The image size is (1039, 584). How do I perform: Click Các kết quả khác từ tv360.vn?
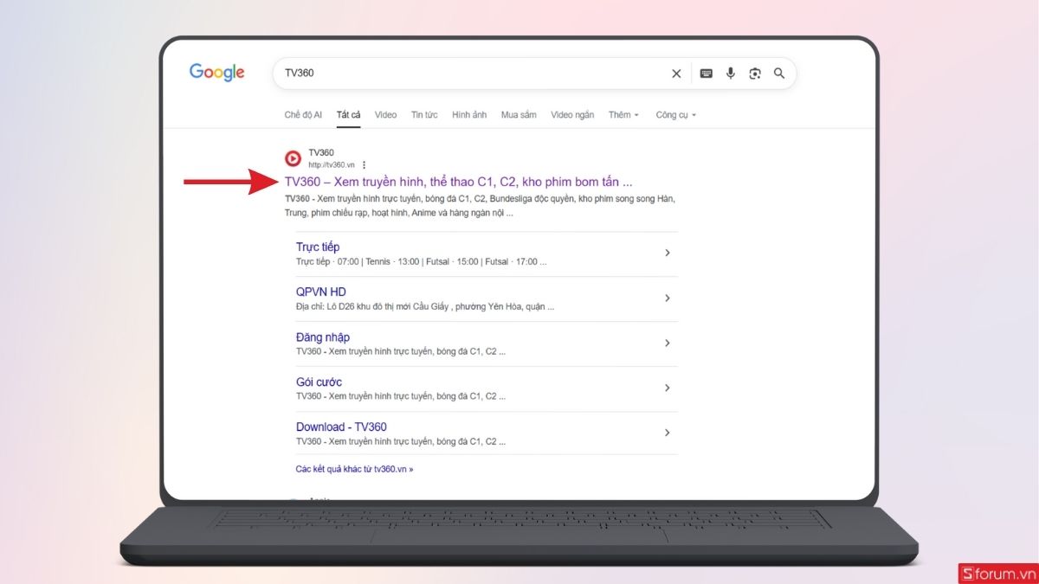tap(355, 469)
